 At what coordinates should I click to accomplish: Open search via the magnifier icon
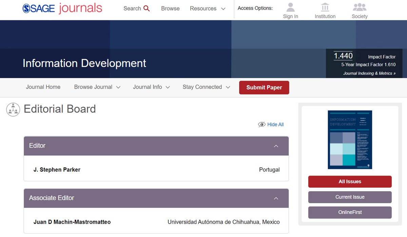[x=147, y=8]
